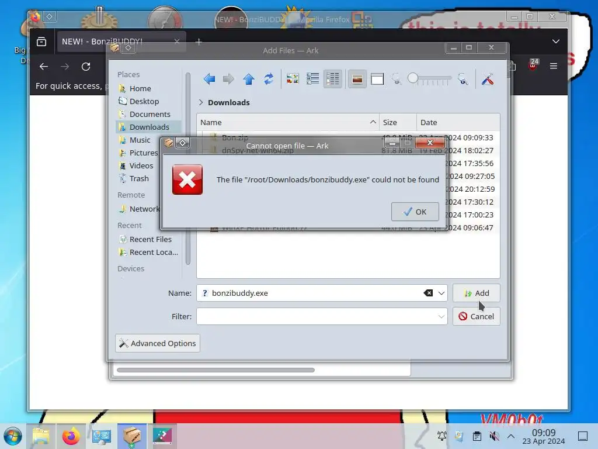Screen dimensions: 598x449
Task: Close the Cannot open file error dialog
Action: (x=430, y=143)
